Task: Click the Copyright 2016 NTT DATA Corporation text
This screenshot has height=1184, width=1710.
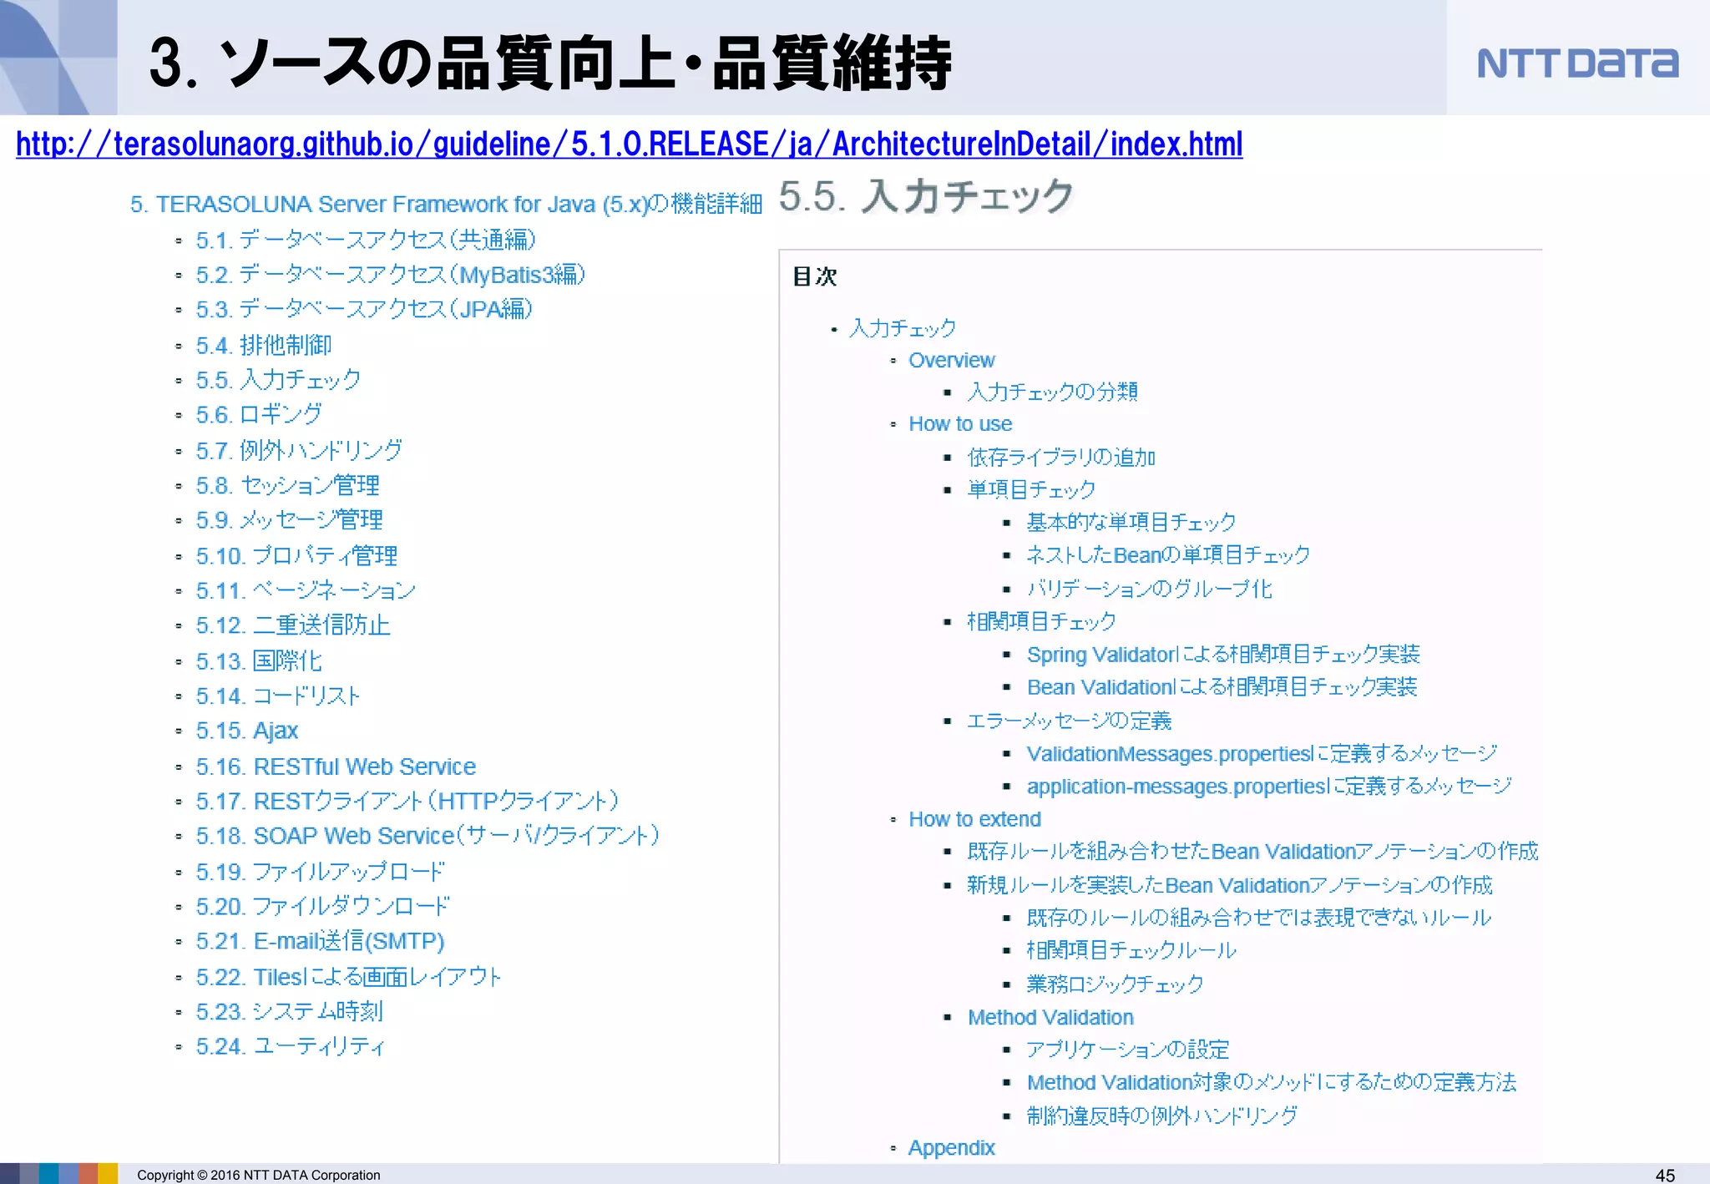Action: click(259, 1175)
